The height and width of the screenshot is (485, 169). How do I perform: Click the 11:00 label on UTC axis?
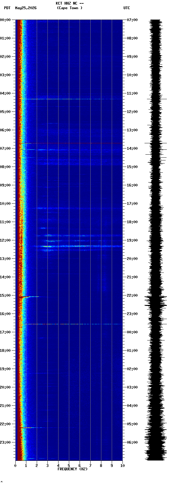132,93
